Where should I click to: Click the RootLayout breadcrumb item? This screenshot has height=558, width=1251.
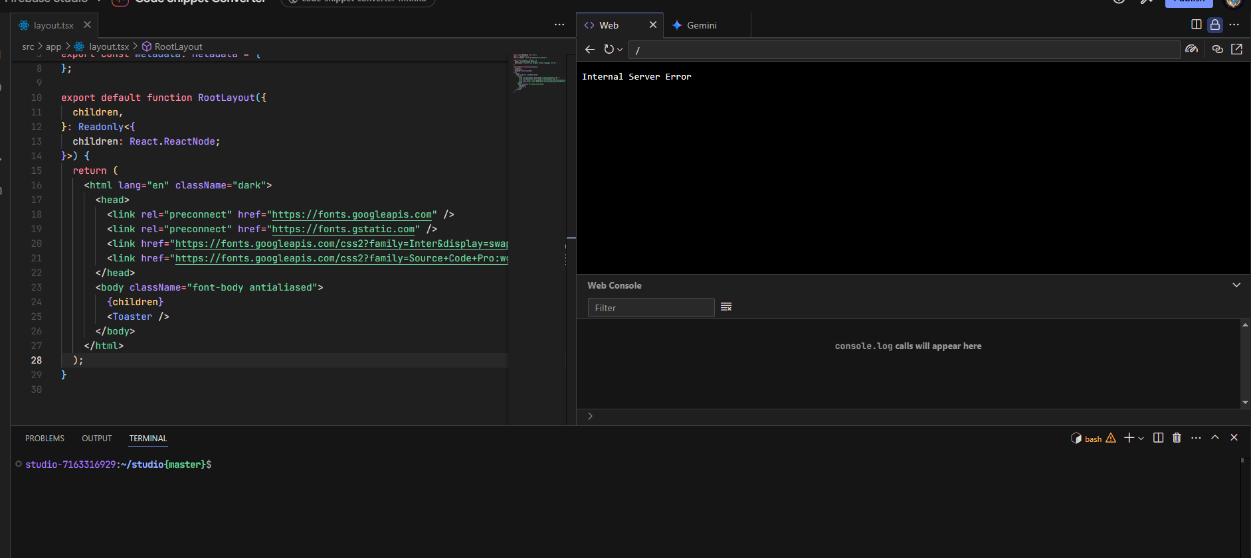point(178,46)
